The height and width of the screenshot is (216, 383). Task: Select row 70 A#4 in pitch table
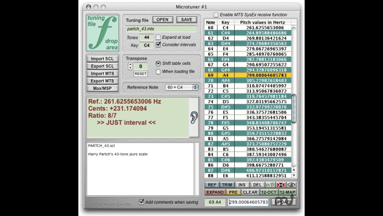coord(248,81)
